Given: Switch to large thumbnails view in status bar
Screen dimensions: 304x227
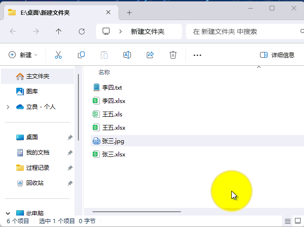Looking at the screenshot, I should 298,221.
